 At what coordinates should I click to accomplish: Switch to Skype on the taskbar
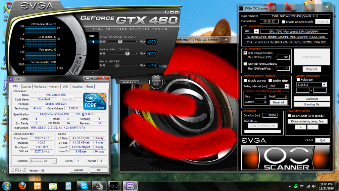(84, 186)
